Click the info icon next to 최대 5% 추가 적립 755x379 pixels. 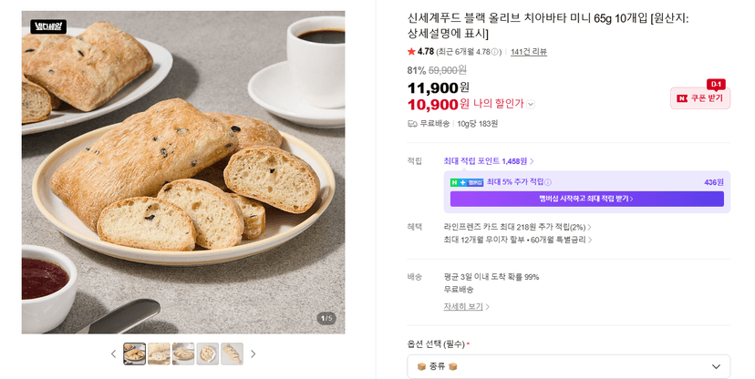[x=548, y=182]
